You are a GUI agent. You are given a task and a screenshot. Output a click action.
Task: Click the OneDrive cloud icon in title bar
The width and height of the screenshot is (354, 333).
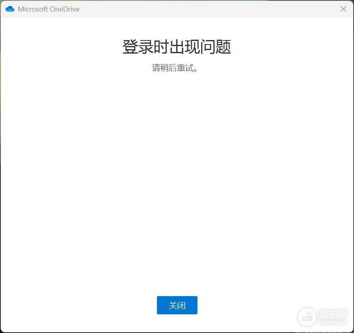(x=10, y=9)
